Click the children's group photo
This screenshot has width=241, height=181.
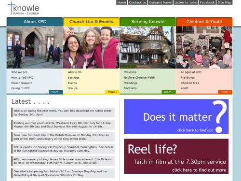(204, 47)
